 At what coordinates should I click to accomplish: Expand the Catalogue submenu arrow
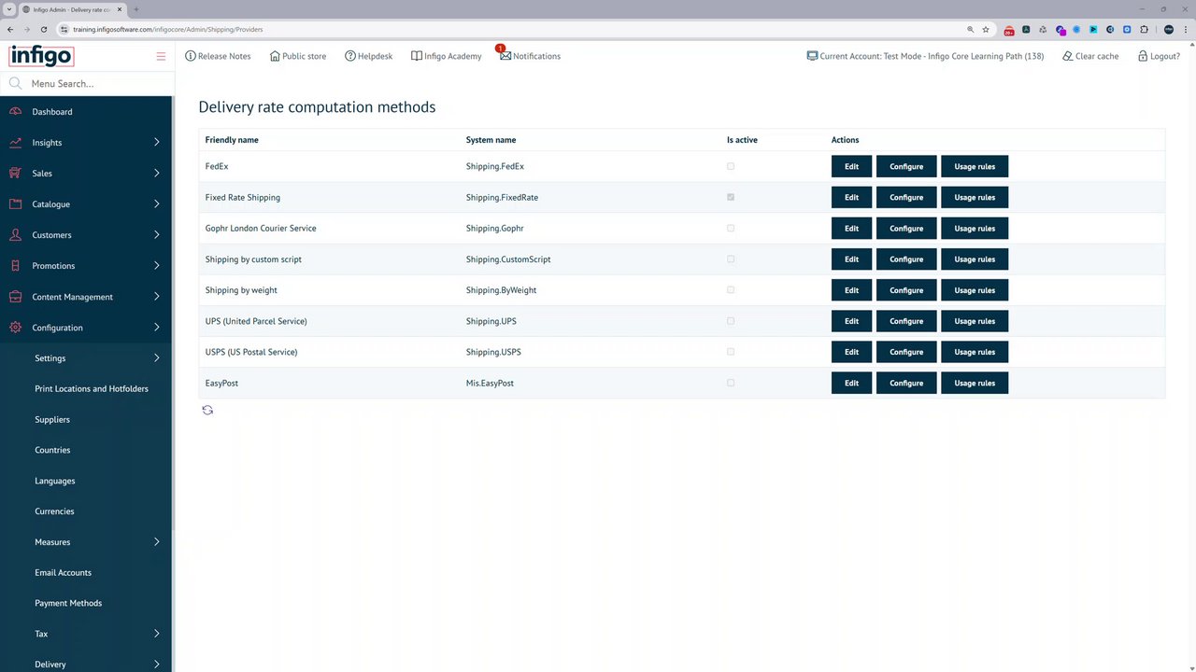(157, 204)
